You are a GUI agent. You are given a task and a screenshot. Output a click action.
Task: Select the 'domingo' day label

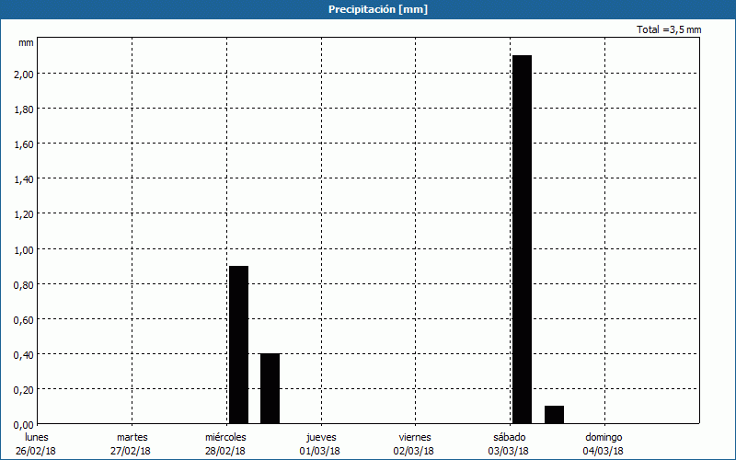click(604, 437)
